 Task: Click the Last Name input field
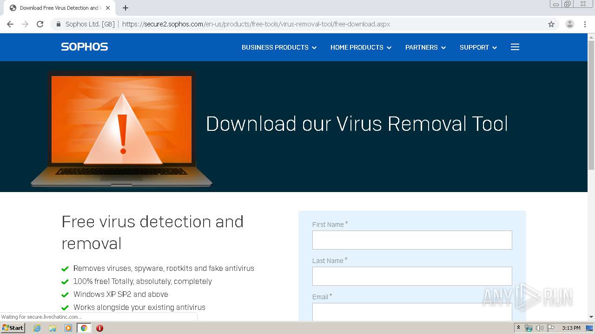click(412, 276)
